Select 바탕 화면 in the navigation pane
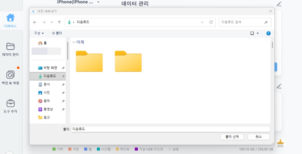 [48, 68]
